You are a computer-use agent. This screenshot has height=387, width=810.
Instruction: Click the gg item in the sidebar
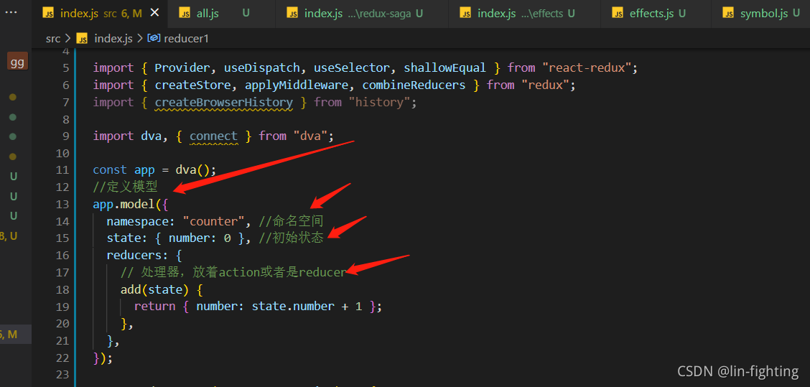click(17, 62)
